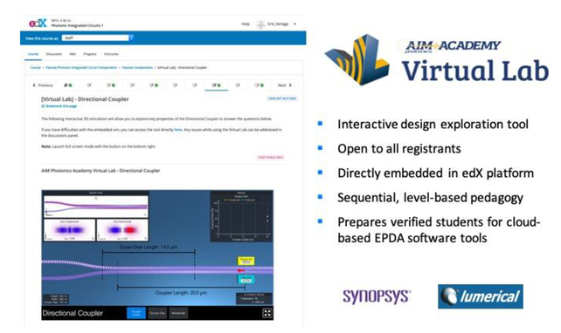This screenshot has height=333, width=561.
Task: Open the View this course as dropdown
Action: coord(98,37)
